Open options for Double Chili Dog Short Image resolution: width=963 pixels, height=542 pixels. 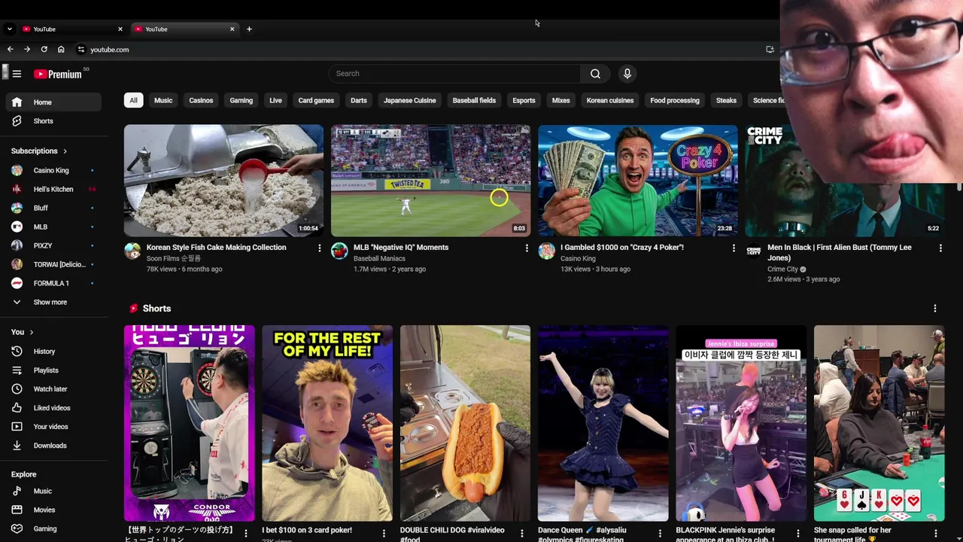(522, 534)
